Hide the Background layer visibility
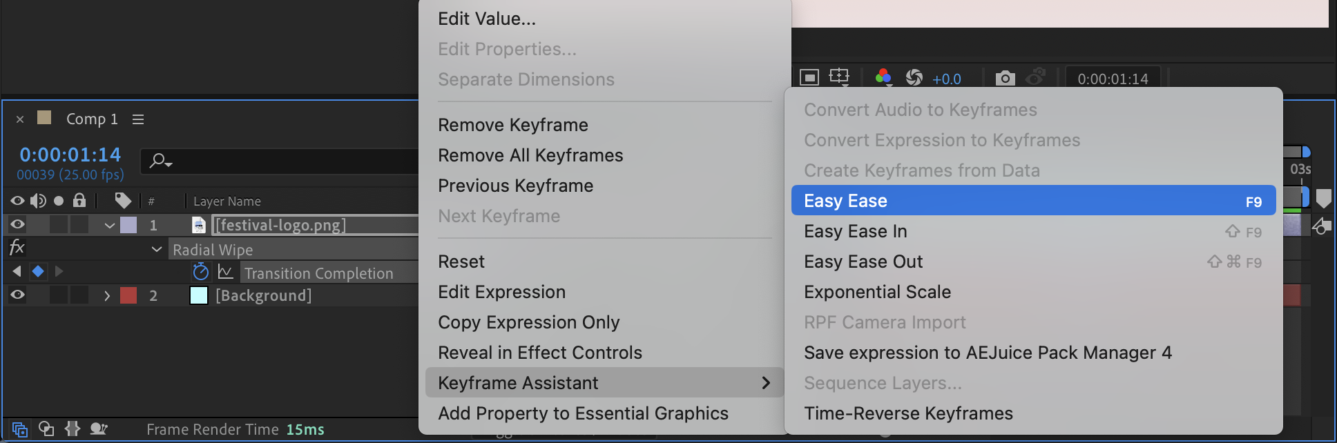Viewport: 1337px width, 443px height. pos(17,295)
